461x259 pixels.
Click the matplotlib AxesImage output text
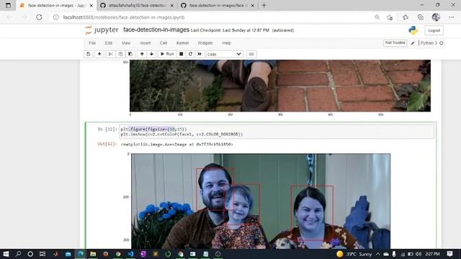pos(177,144)
